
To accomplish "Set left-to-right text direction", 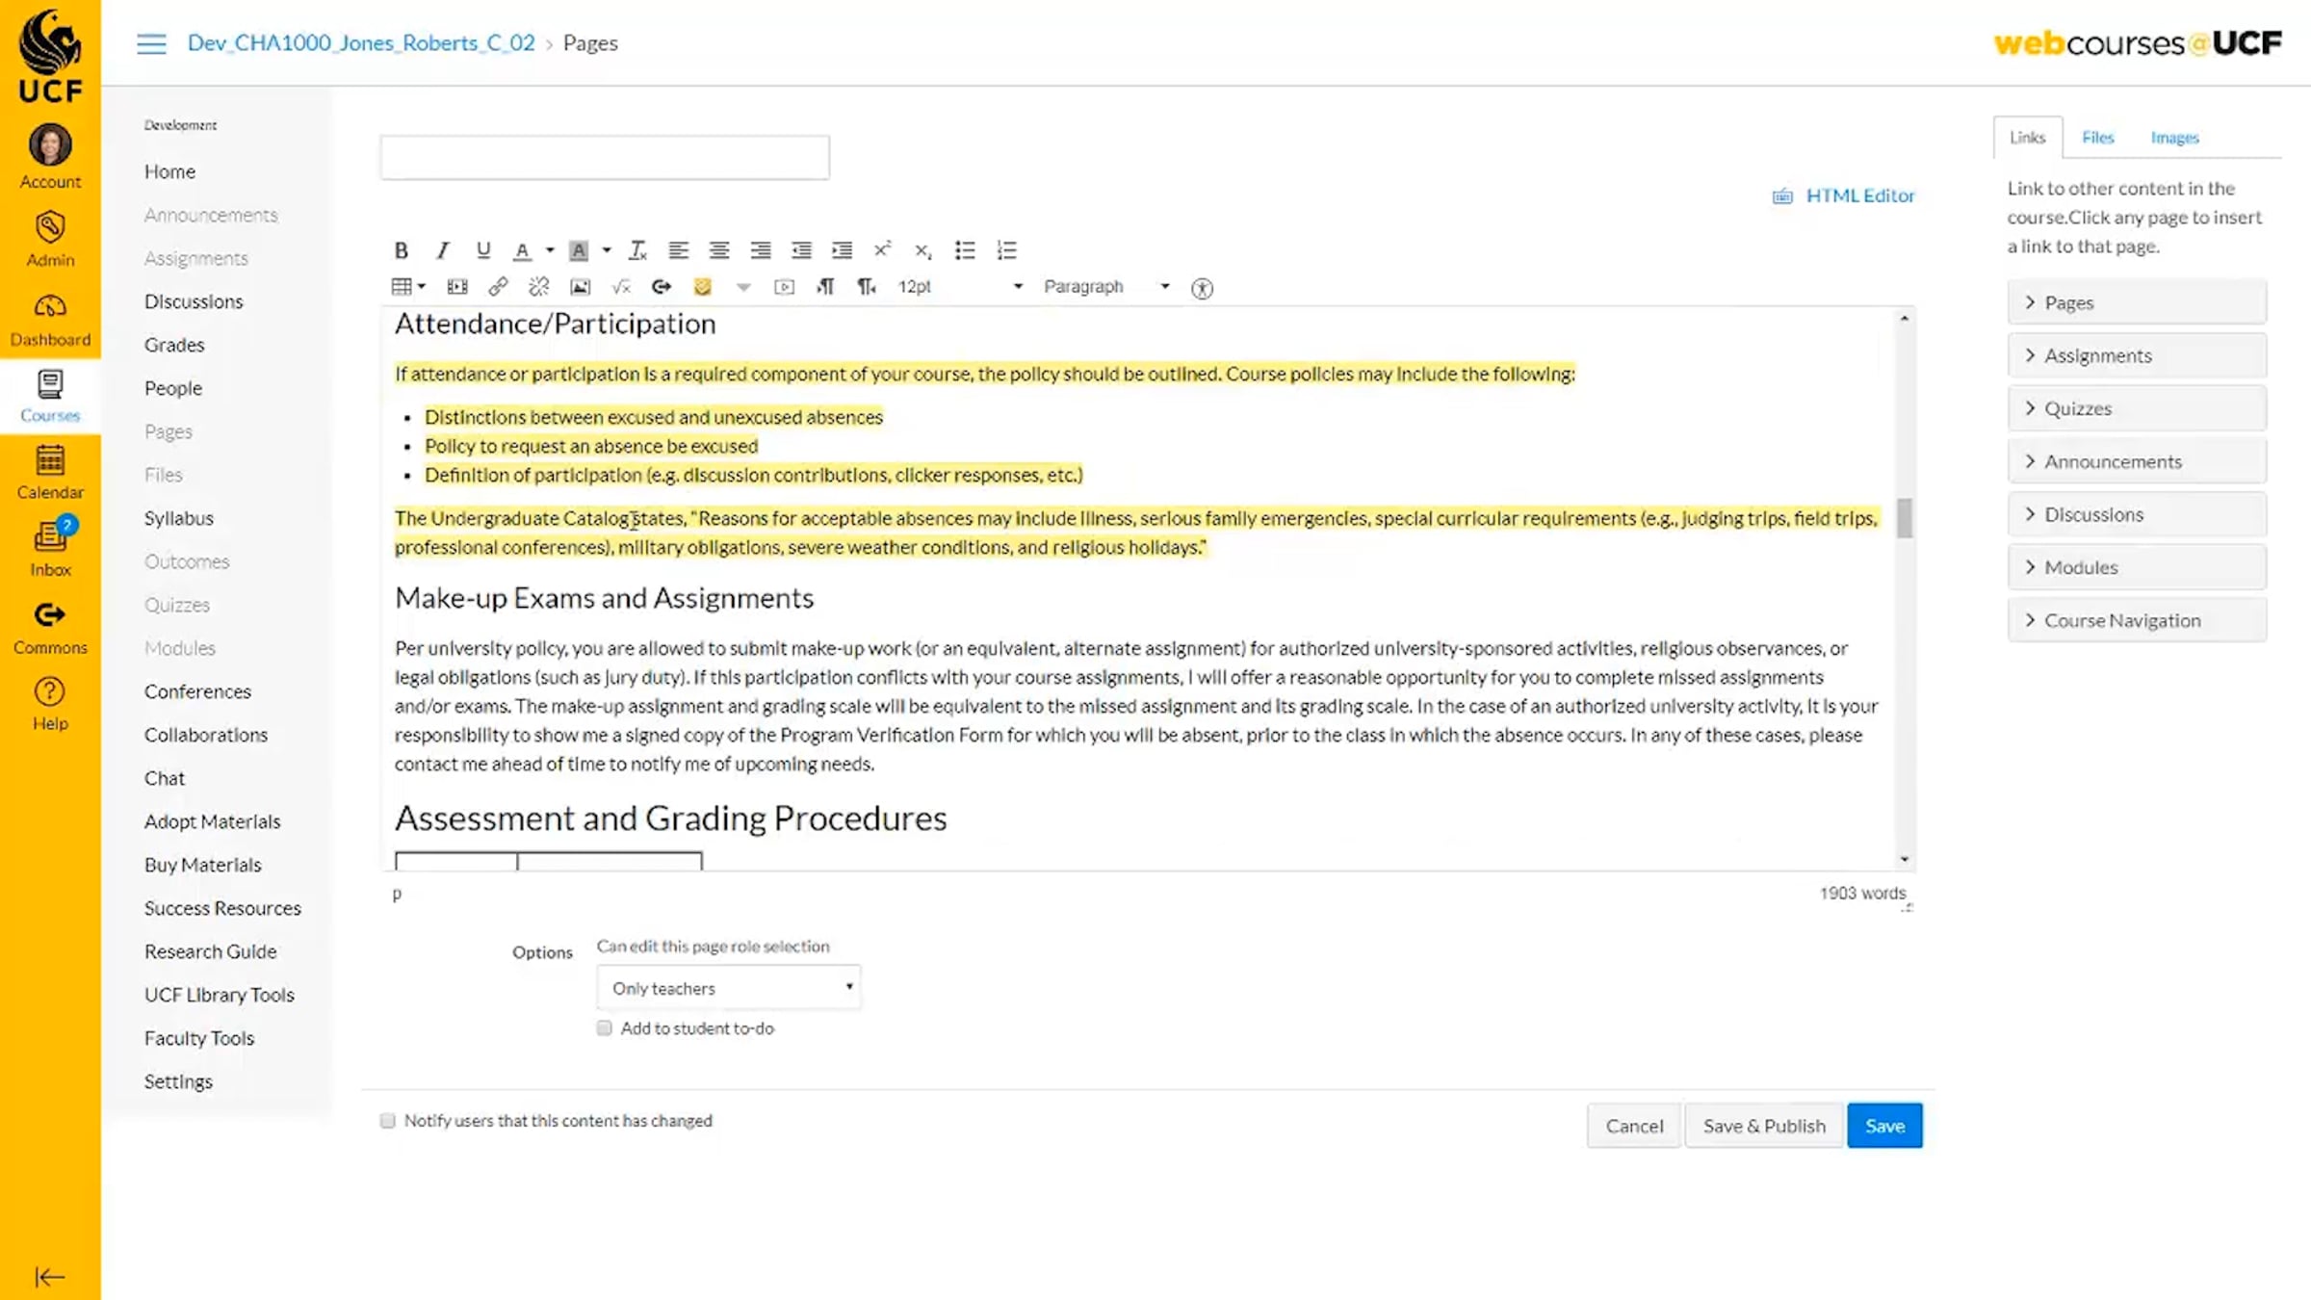I will (825, 287).
